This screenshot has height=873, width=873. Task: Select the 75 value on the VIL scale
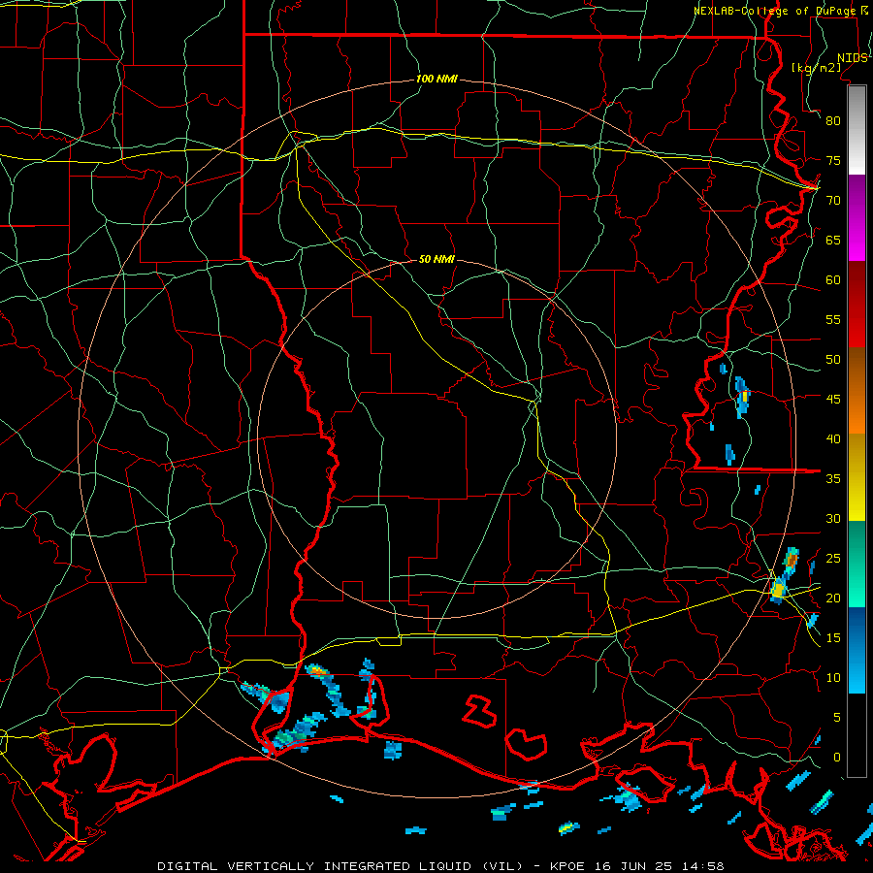pos(833,160)
